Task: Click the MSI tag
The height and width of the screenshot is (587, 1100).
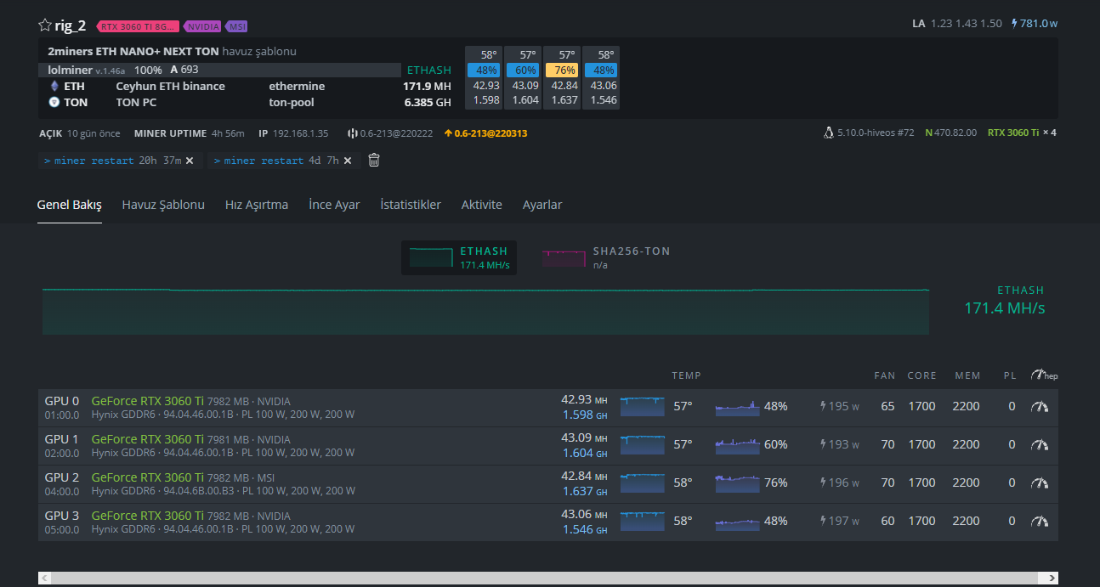Action: click(237, 26)
